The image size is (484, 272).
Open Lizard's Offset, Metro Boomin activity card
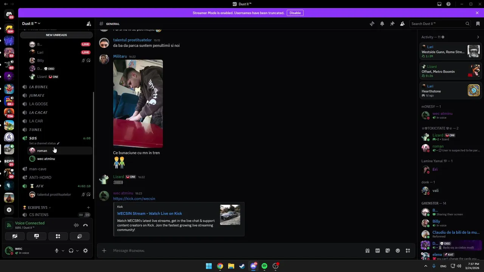pyautogui.click(x=451, y=71)
